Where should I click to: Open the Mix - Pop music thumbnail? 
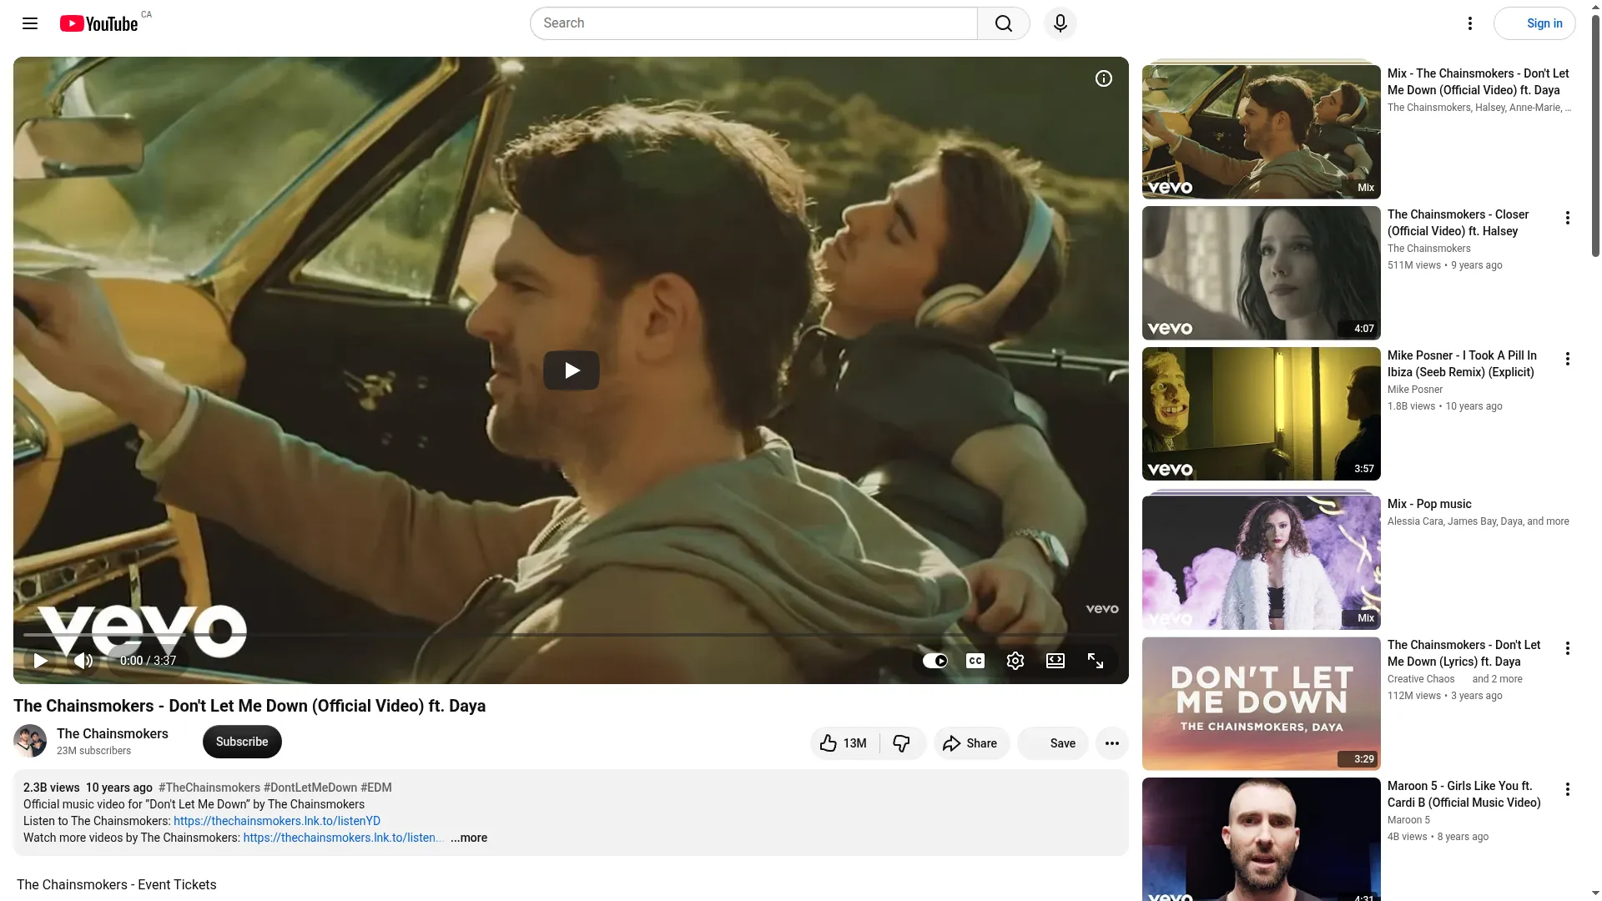click(x=1262, y=562)
